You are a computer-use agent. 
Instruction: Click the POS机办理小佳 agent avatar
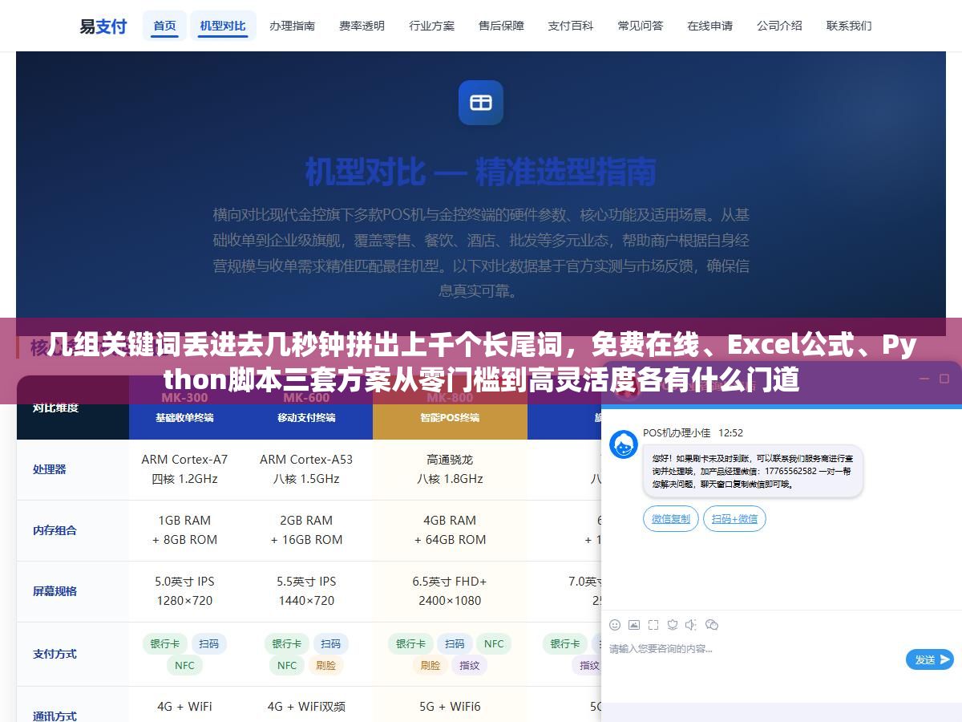[624, 444]
